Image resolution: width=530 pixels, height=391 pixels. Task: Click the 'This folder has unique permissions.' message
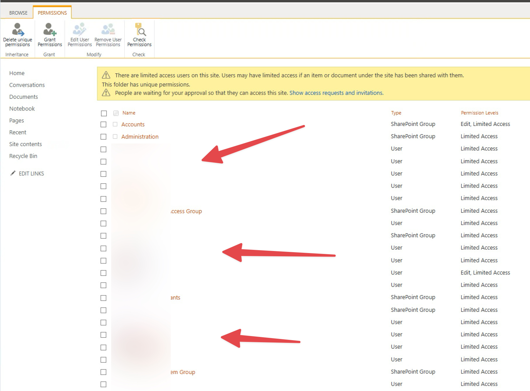click(146, 84)
